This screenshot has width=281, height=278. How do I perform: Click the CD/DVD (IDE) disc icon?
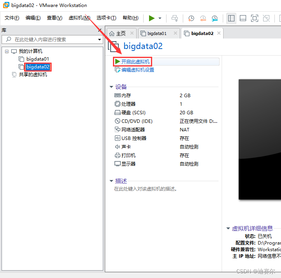coord(117,121)
